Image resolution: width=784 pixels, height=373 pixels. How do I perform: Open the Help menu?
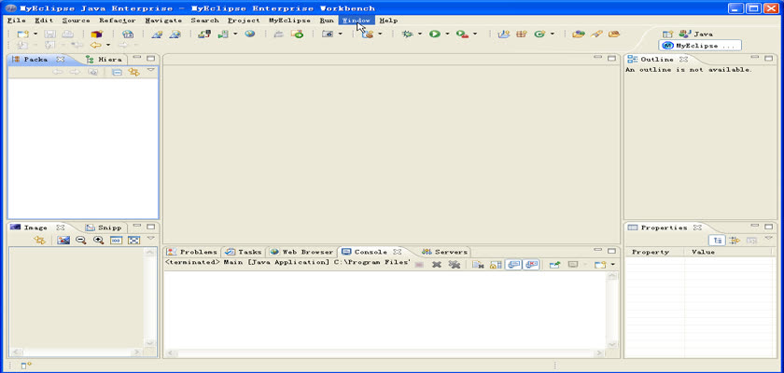[x=388, y=21]
